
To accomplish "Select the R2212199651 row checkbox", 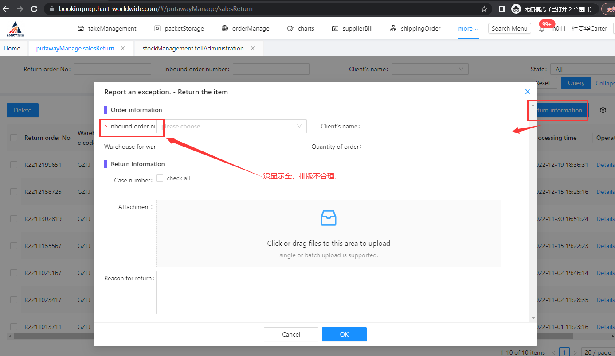I will (x=14, y=165).
